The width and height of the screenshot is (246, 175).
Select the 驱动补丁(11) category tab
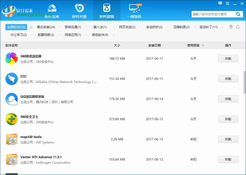tap(209, 27)
